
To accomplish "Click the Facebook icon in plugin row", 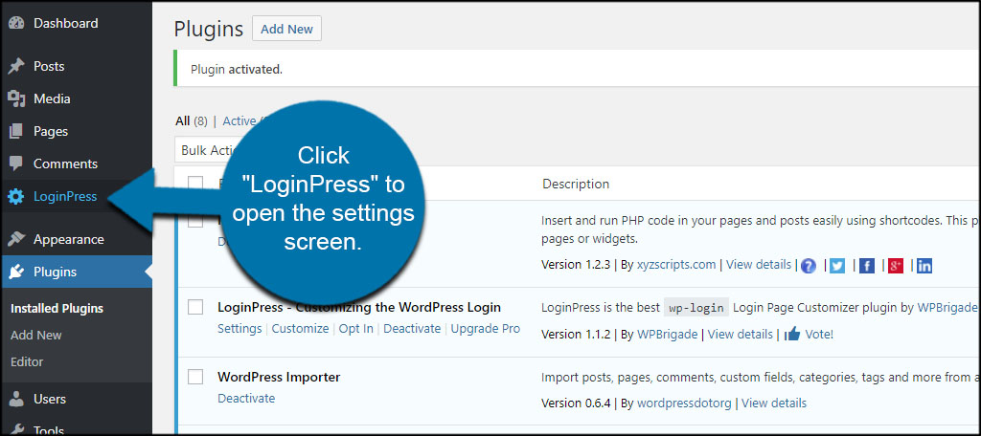I will tap(866, 266).
